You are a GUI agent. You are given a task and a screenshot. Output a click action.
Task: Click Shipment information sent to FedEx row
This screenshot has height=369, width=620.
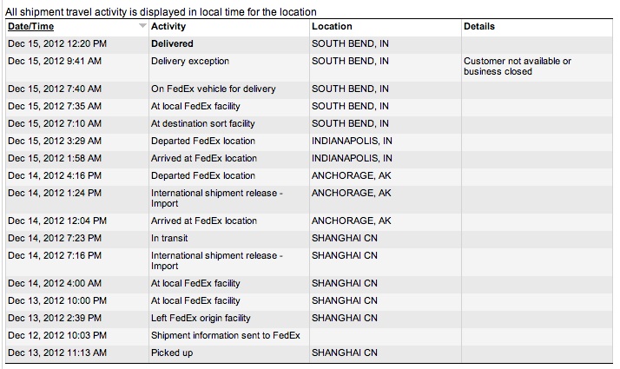click(309, 336)
